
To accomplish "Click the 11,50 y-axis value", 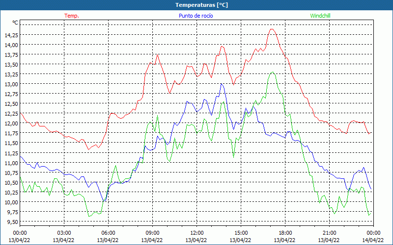I will (11, 143).
